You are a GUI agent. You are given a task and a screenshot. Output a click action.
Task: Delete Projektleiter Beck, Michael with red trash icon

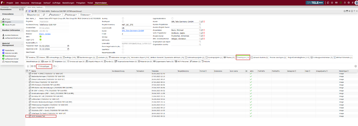(x=204, y=30)
